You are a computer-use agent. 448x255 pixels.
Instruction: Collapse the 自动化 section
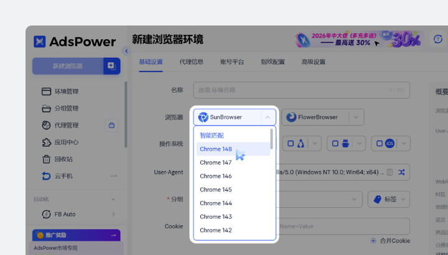click(113, 199)
